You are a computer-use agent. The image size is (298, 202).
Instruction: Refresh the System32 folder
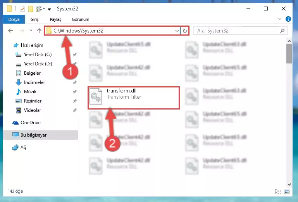(x=184, y=31)
